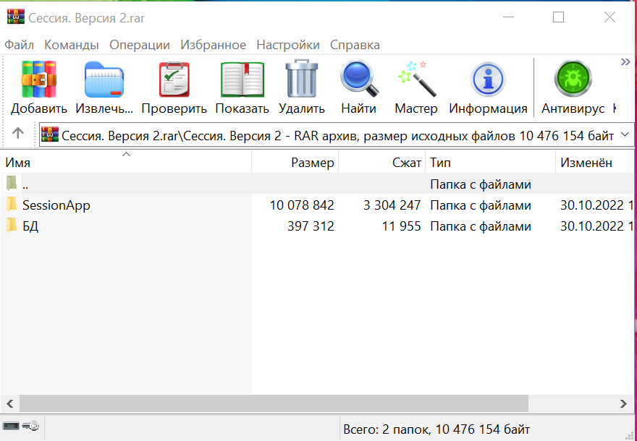
Task: Go up one folder level arrow
Action: (18, 134)
